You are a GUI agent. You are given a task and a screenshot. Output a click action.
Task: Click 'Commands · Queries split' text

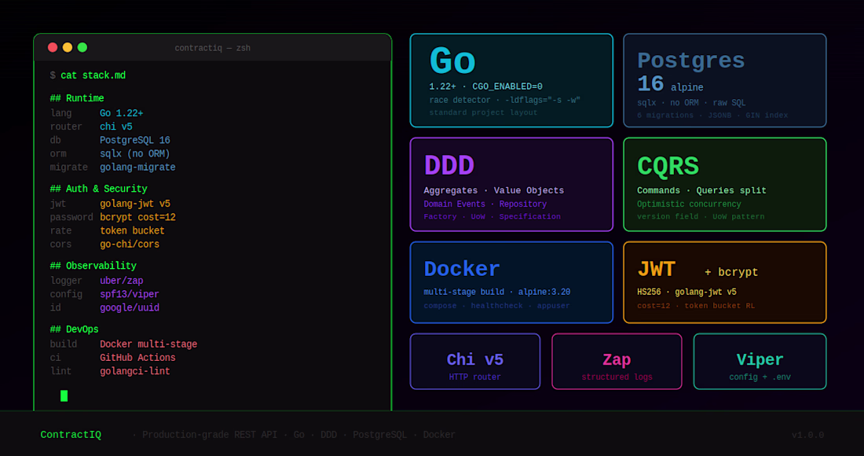point(701,190)
